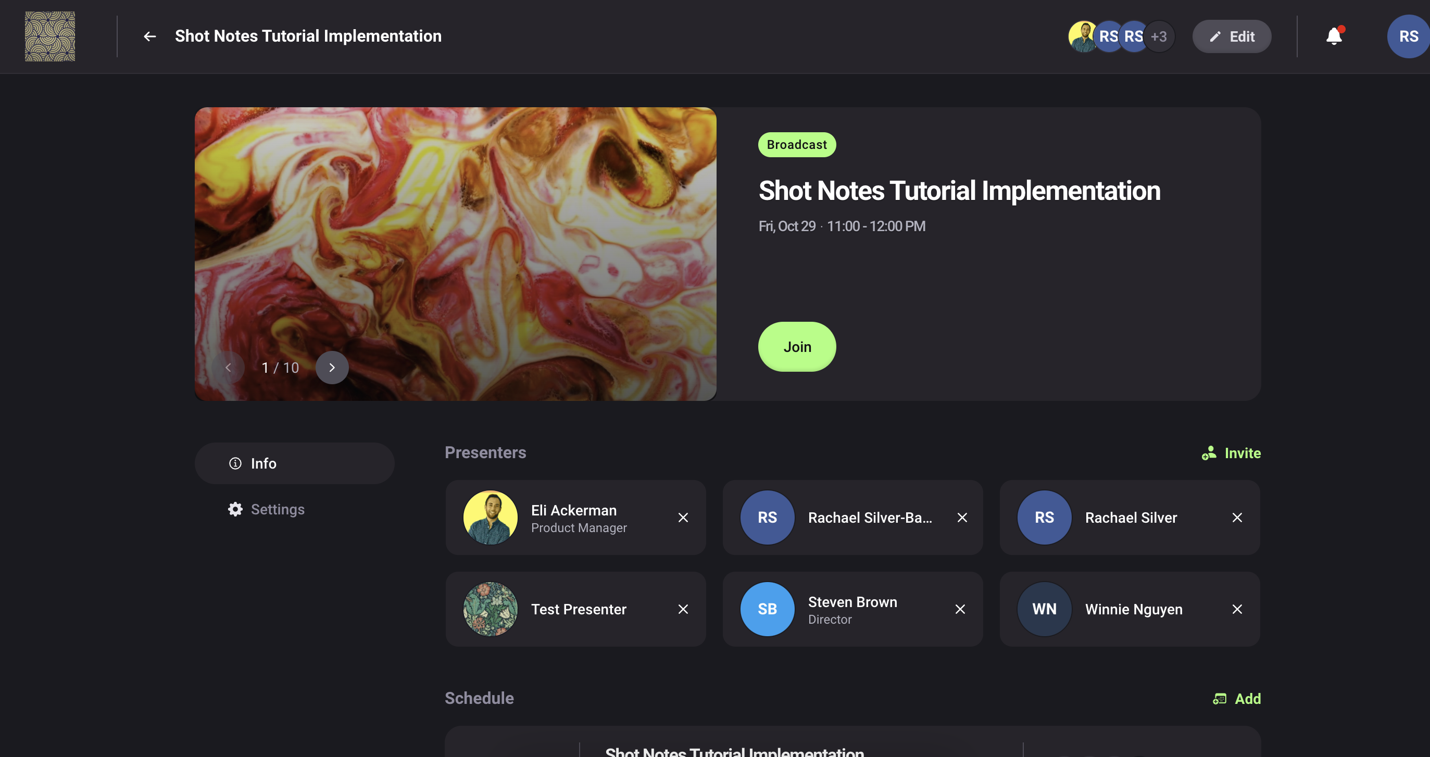Screen dimensions: 1430x757
Task: Click the large event title heading
Action: click(x=959, y=191)
